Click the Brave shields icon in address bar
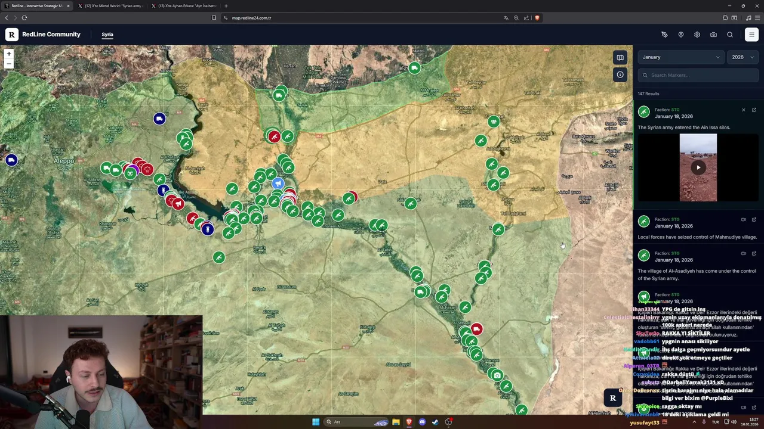The width and height of the screenshot is (764, 429). (x=537, y=18)
